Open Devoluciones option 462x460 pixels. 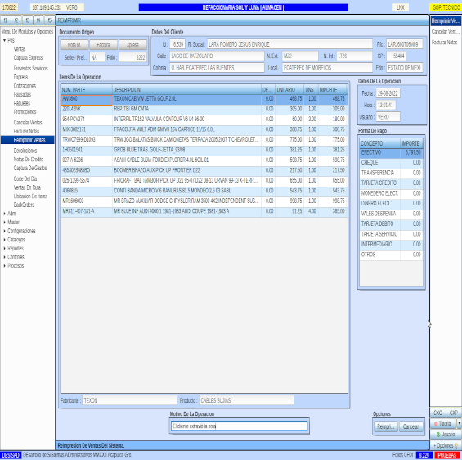click(25, 151)
